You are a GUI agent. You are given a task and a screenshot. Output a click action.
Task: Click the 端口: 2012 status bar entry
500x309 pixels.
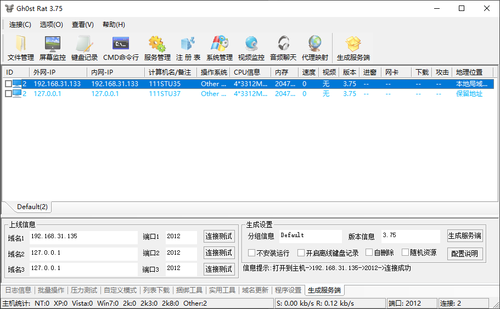tap(411, 304)
